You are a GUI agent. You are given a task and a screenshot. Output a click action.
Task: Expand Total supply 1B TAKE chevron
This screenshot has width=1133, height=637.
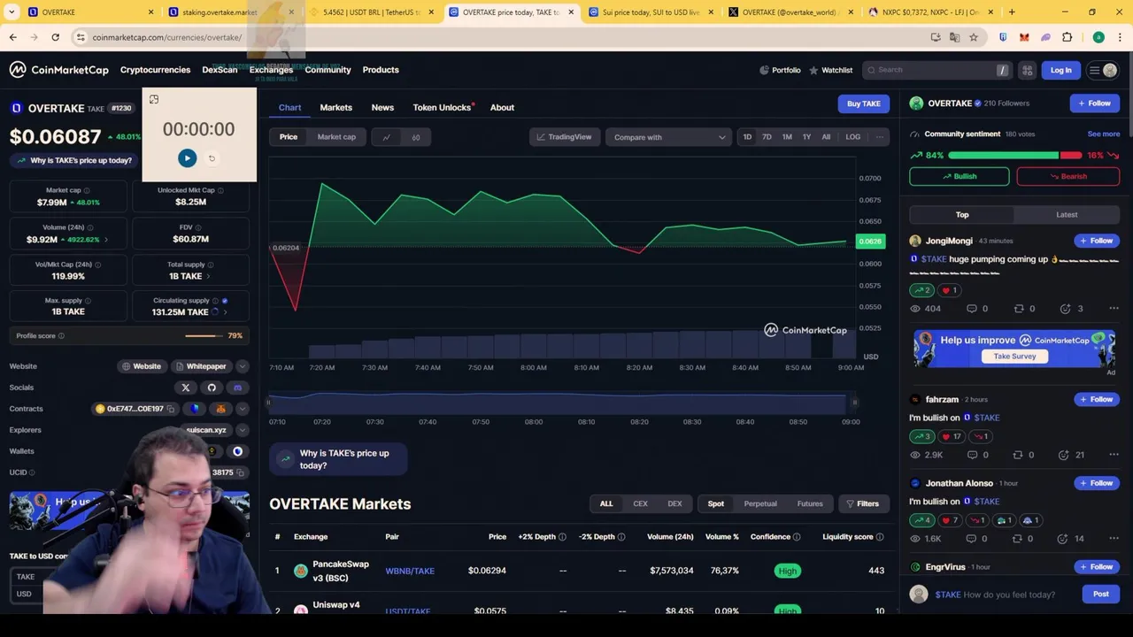[x=207, y=276]
